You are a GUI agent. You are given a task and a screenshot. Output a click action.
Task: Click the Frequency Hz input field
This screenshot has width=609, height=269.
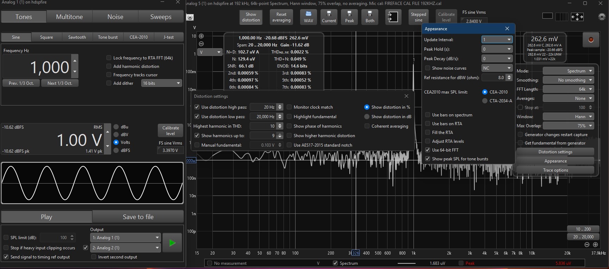click(x=37, y=67)
